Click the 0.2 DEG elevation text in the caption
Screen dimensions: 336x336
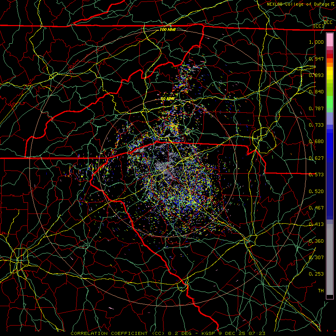(180, 333)
